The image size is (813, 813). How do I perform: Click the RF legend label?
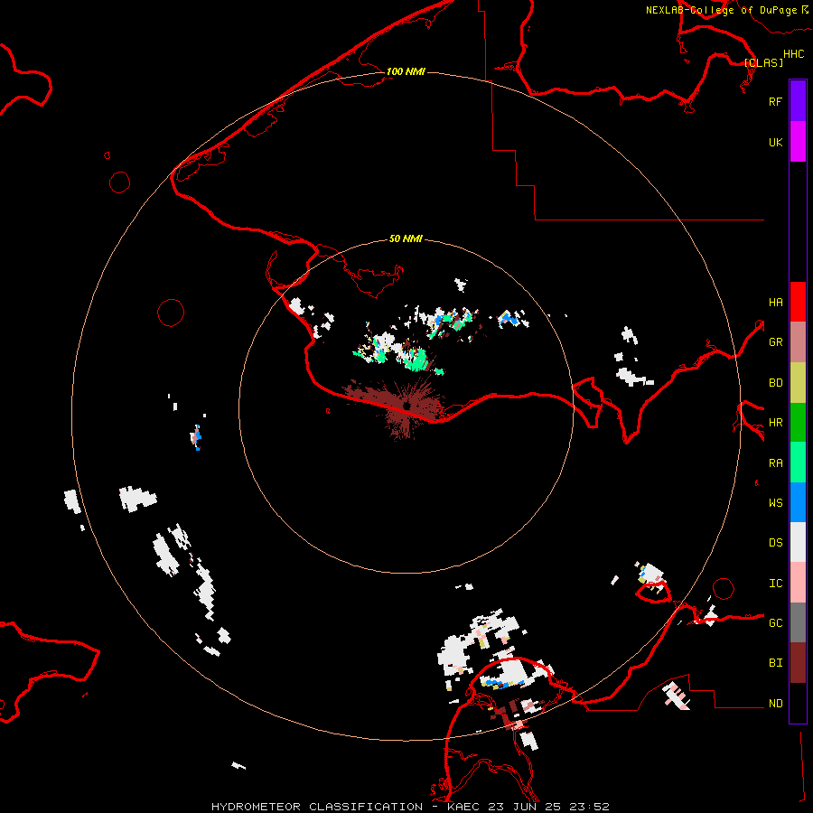(775, 101)
